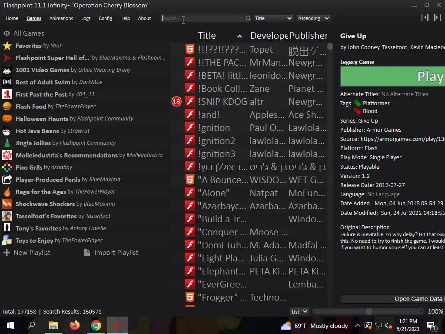The image size is (445, 334).
Task: Click the Platformer tag link
Action: (x=376, y=104)
